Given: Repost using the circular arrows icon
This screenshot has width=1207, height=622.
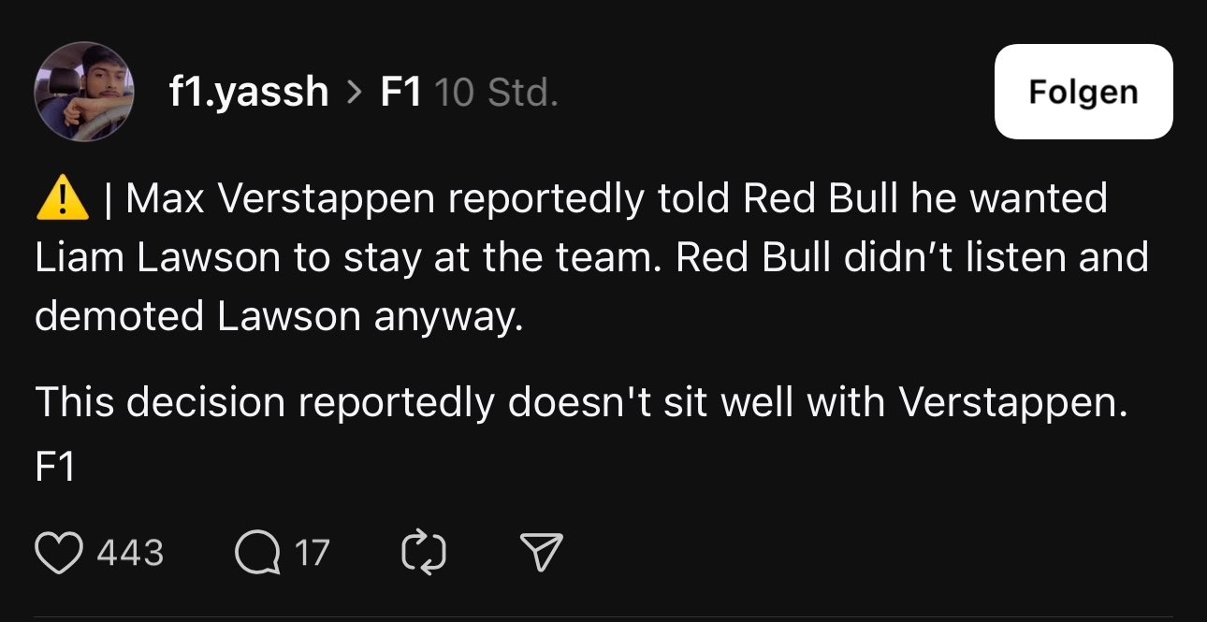Looking at the screenshot, I should click(423, 553).
